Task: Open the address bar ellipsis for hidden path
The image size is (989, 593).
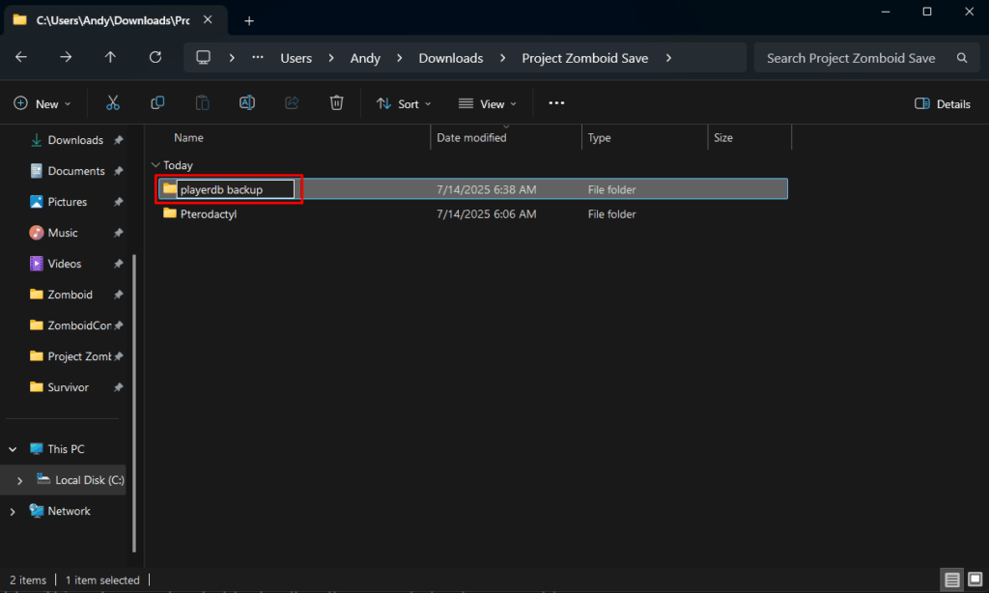Action: [257, 57]
